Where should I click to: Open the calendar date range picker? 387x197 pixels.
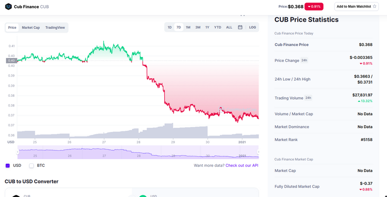pyautogui.click(x=240, y=27)
